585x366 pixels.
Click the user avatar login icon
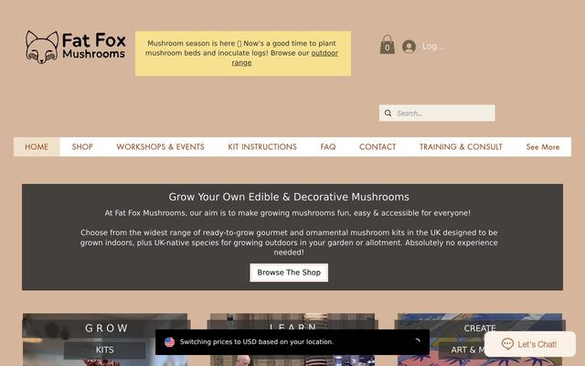[409, 47]
